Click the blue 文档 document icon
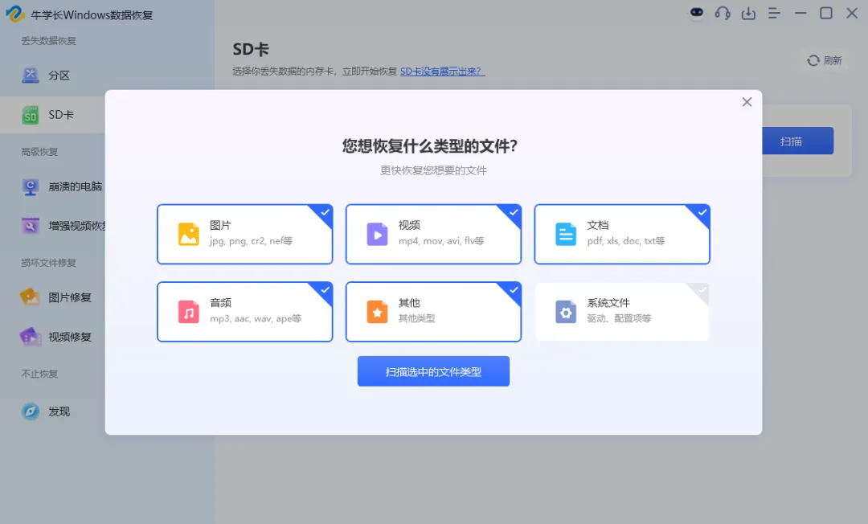 pyautogui.click(x=566, y=234)
